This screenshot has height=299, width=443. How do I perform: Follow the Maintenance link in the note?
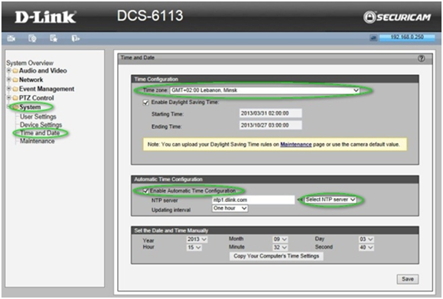(x=296, y=145)
